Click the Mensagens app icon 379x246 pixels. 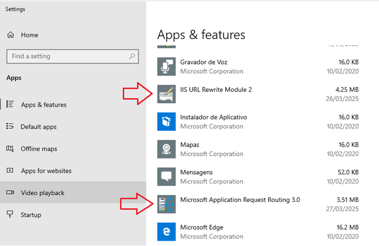[x=166, y=176]
